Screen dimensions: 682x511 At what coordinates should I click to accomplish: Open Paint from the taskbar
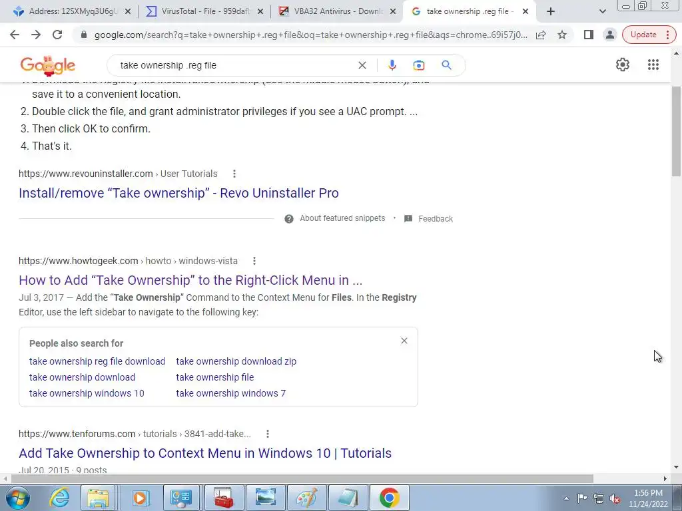click(306, 498)
